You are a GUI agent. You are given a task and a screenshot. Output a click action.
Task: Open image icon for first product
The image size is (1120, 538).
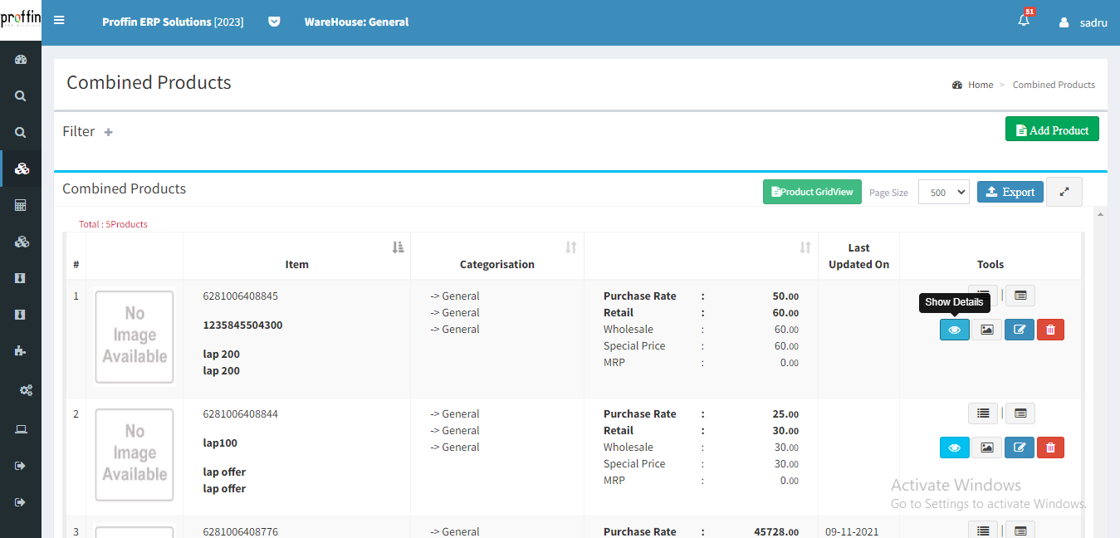986,330
